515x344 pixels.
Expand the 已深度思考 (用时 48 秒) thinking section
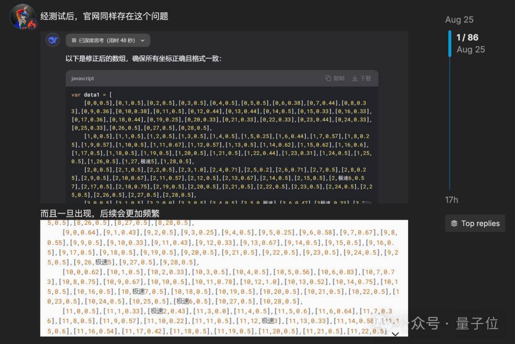tap(108, 40)
